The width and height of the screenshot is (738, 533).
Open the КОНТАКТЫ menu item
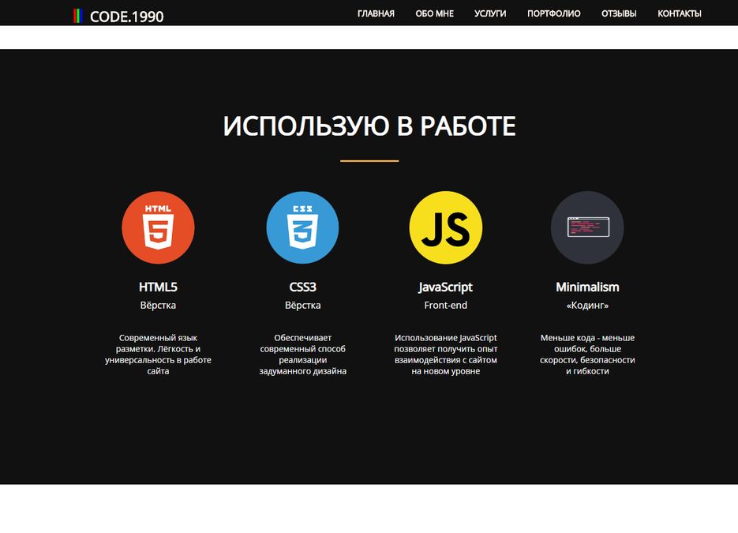pos(679,13)
